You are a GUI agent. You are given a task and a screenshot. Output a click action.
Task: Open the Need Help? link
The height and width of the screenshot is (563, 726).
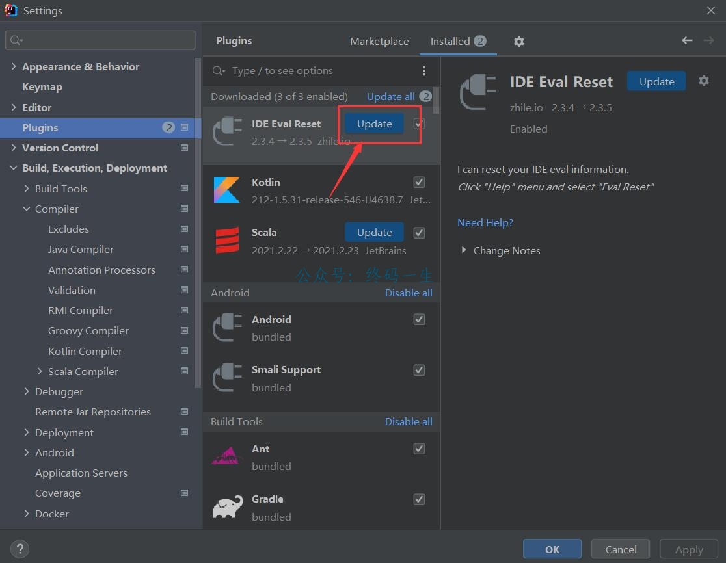tap(485, 222)
